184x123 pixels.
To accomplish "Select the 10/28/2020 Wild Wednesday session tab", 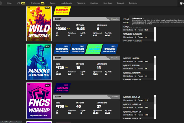I will 62,11.
